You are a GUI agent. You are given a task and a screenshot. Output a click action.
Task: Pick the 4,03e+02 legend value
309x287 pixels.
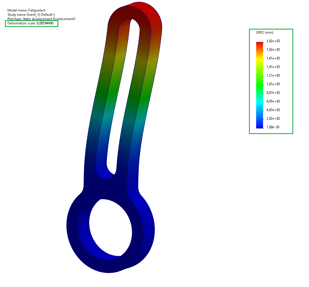click(x=273, y=110)
